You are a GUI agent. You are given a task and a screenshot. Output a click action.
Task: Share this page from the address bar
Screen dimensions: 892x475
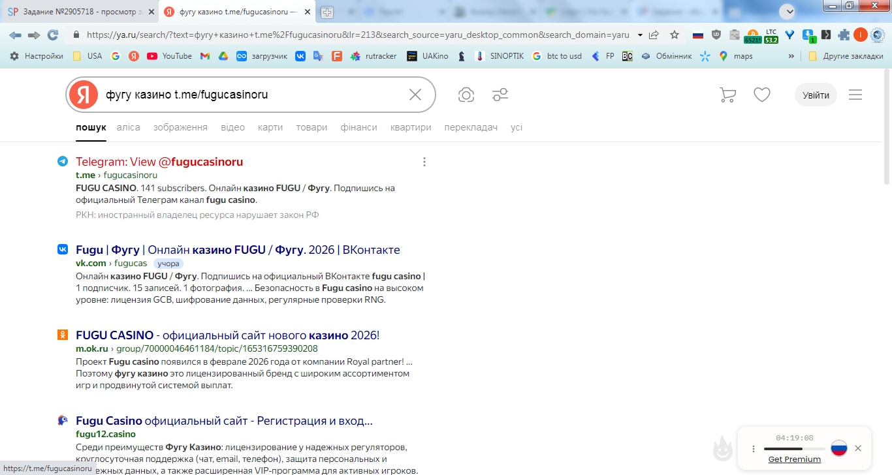[654, 35]
